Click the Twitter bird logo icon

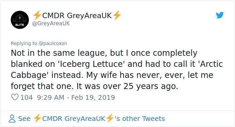click(x=220, y=15)
